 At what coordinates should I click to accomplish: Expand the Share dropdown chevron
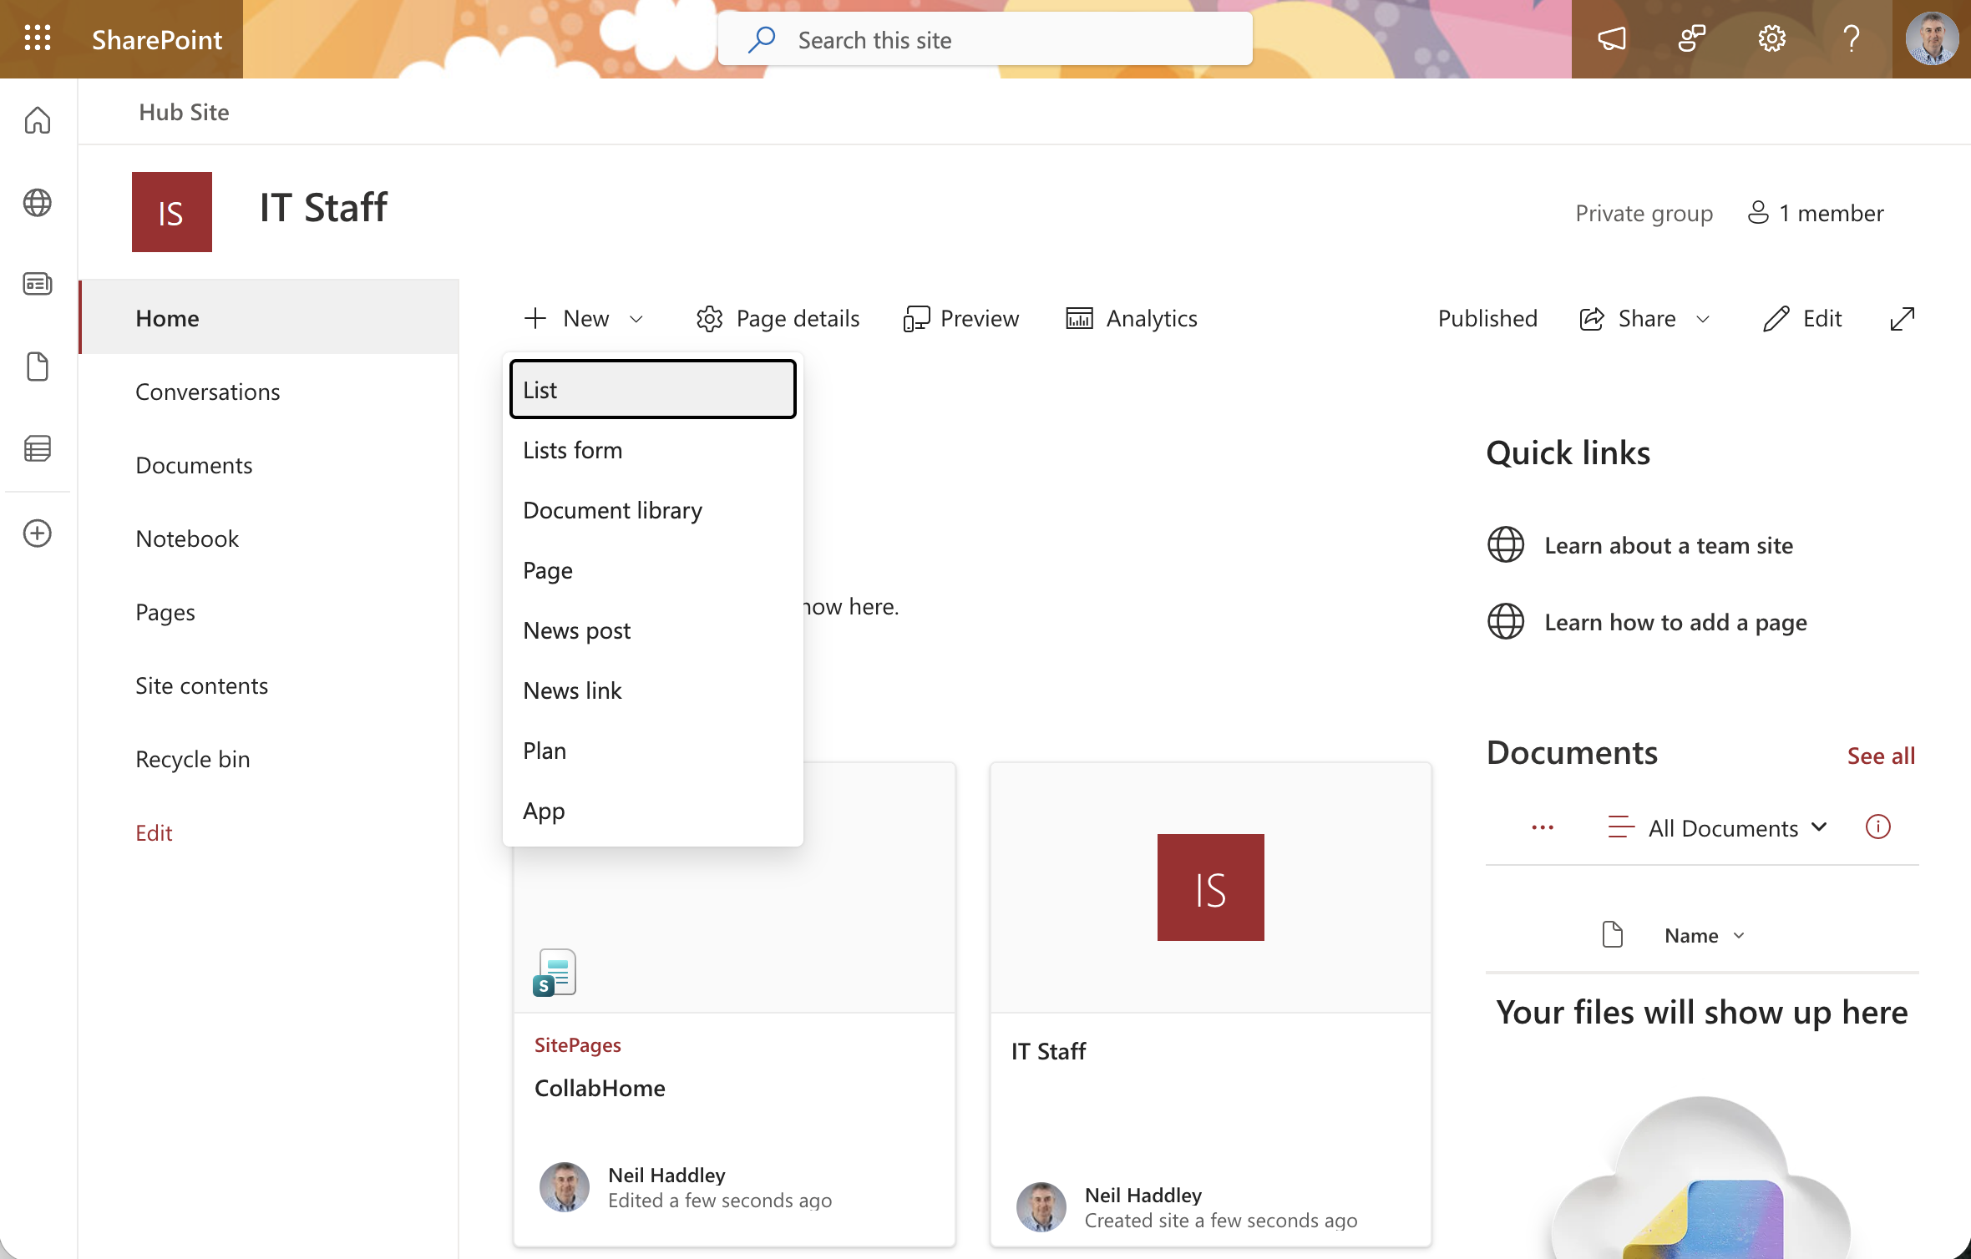[1704, 319]
